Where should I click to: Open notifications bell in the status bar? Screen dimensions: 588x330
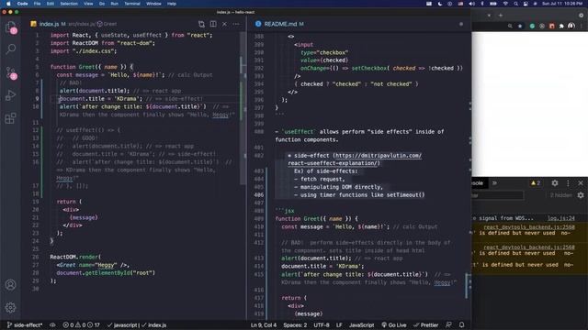(x=461, y=325)
